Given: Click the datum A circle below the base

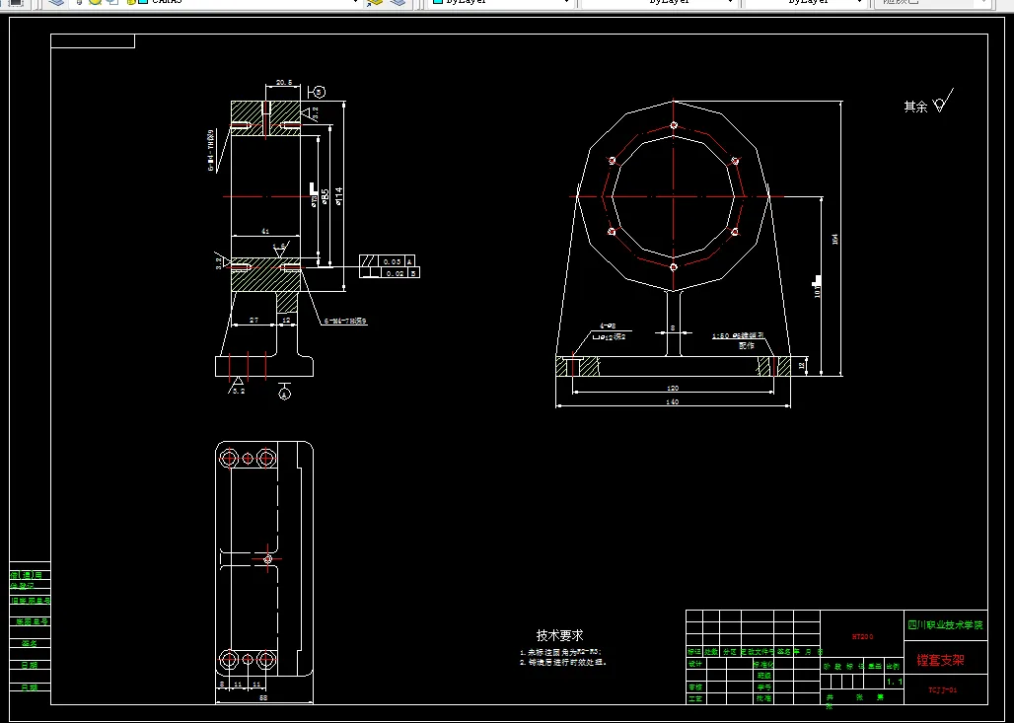Looking at the screenshot, I should tap(284, 394).
